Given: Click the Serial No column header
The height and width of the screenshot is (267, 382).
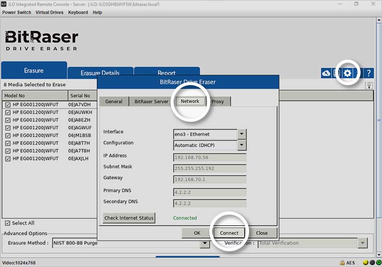Looking at the screenshot, I should [x=83, y=95].
